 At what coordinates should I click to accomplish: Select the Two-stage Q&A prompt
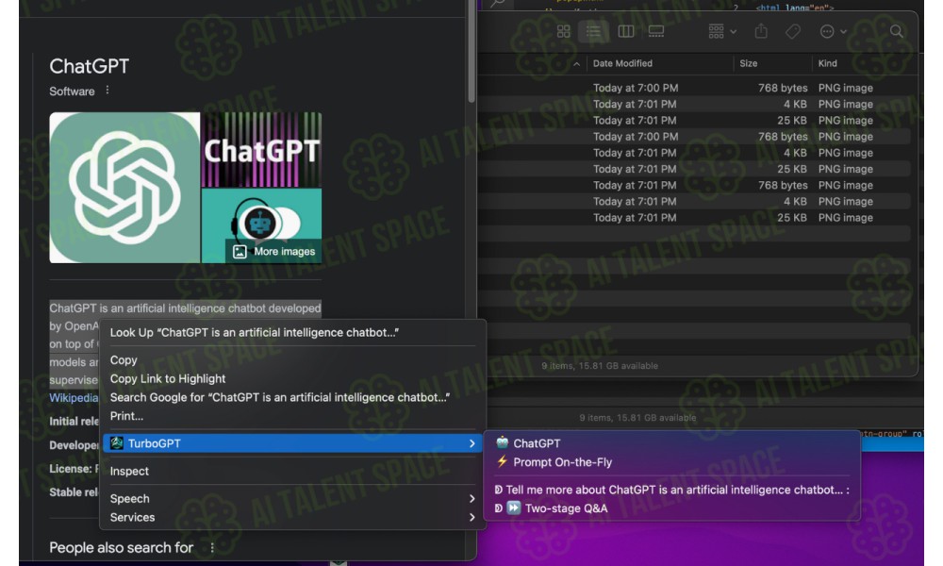[x=672, y=508]
